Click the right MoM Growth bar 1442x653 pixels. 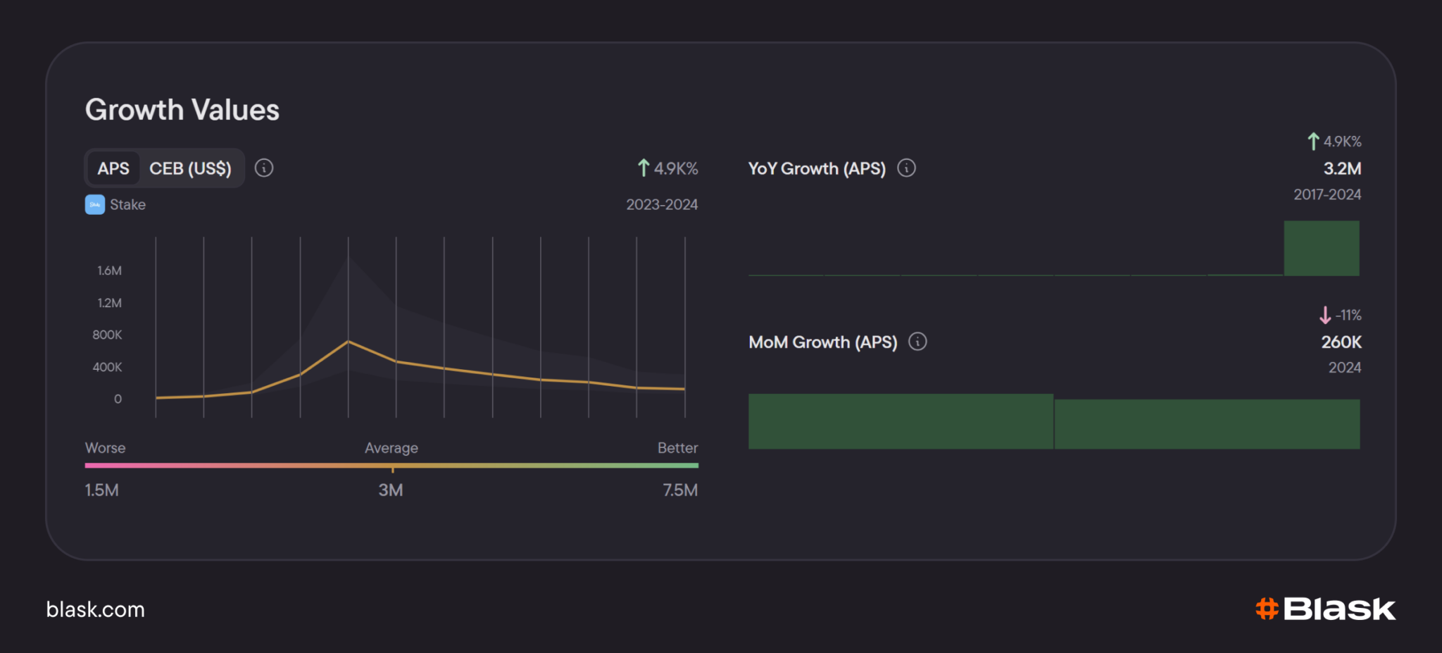[1208, 424]
